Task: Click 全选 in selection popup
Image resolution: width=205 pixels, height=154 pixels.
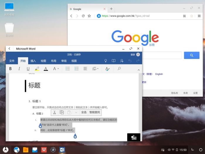Action: (x=84, y=112)
